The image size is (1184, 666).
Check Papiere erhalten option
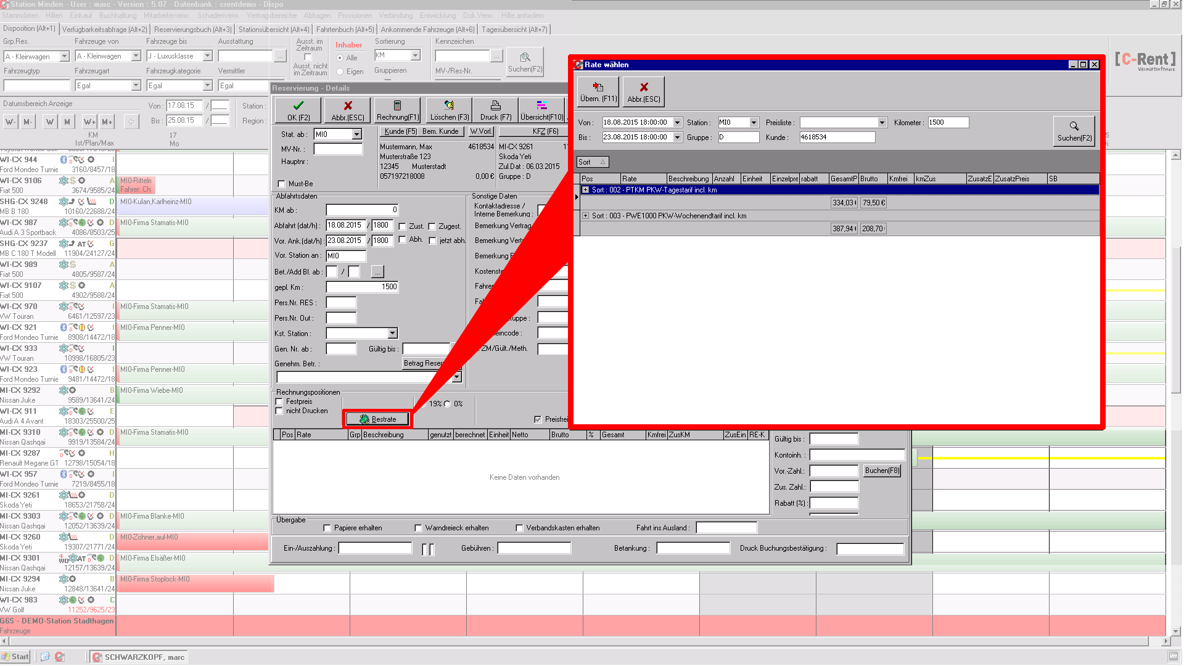coord(327,528)
